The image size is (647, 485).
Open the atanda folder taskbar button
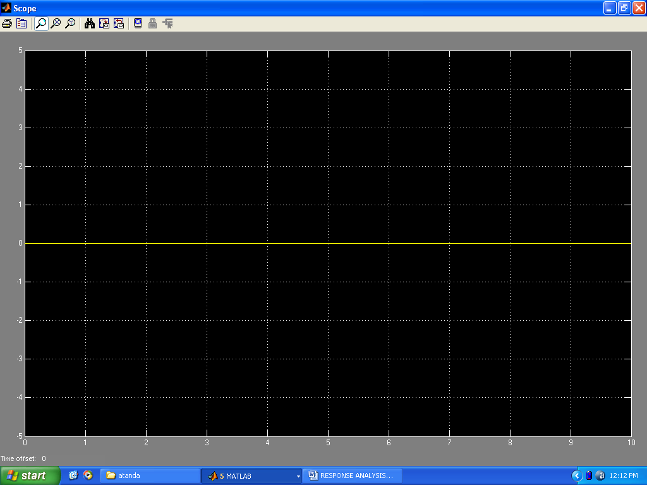click(x=148, y=476)
